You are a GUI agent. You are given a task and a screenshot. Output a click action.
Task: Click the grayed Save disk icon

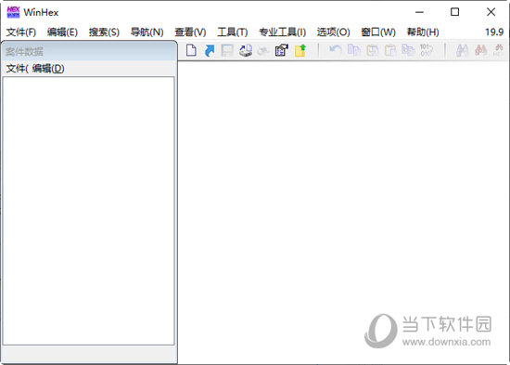pyautogui.click(x=227, y=50)
